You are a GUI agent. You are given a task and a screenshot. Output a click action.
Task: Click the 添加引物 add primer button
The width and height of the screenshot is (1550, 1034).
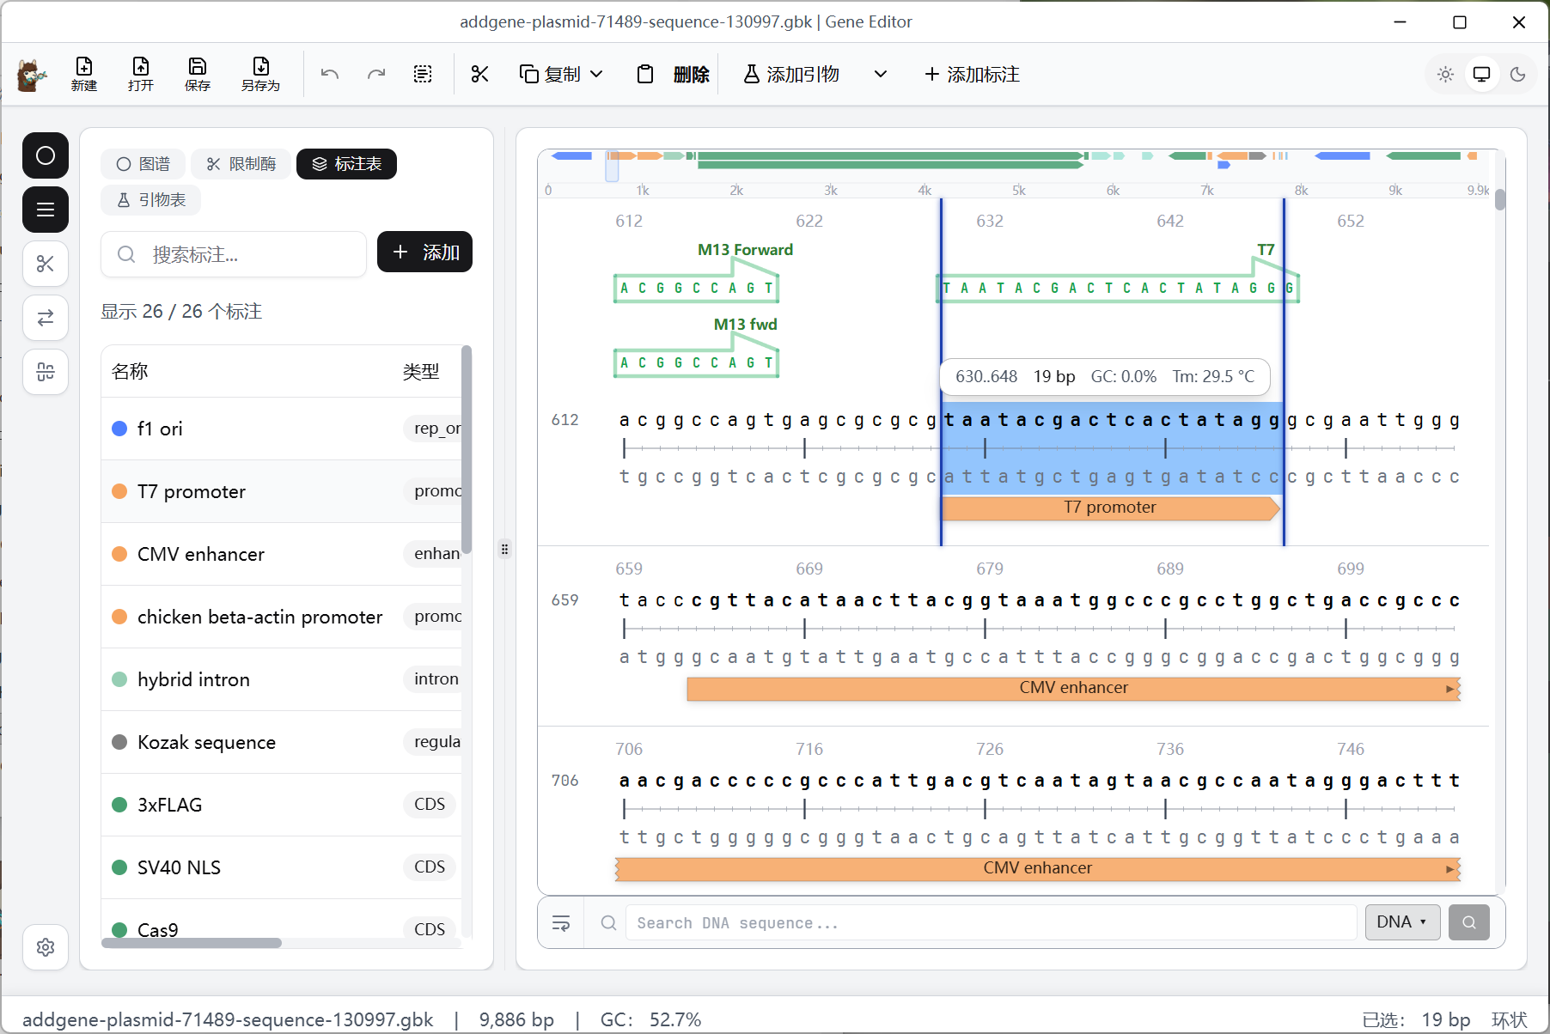792,74
